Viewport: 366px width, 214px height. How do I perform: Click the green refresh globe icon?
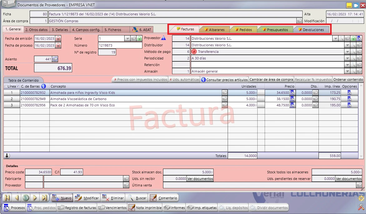26,198
